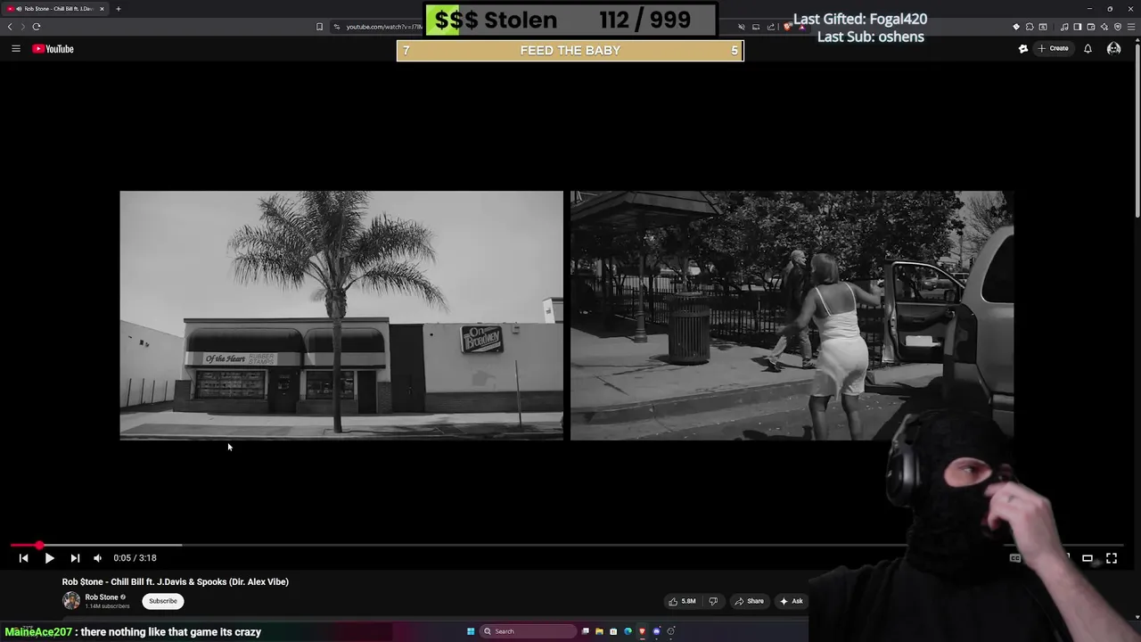Select the Rob Stone Chill Bill tab
The image size is (1141, 642).
pyautogui.click(x=56, y=9)
